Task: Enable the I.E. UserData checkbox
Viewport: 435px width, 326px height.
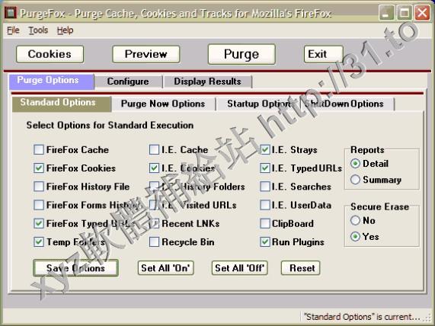Action: [x=265, y=205]
